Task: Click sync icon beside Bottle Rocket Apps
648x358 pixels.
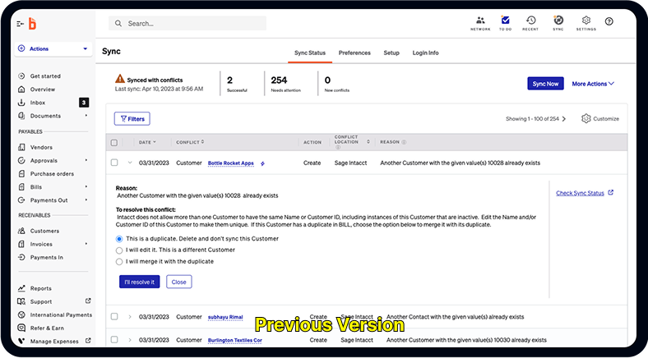Action: click(x=262, y=163)
